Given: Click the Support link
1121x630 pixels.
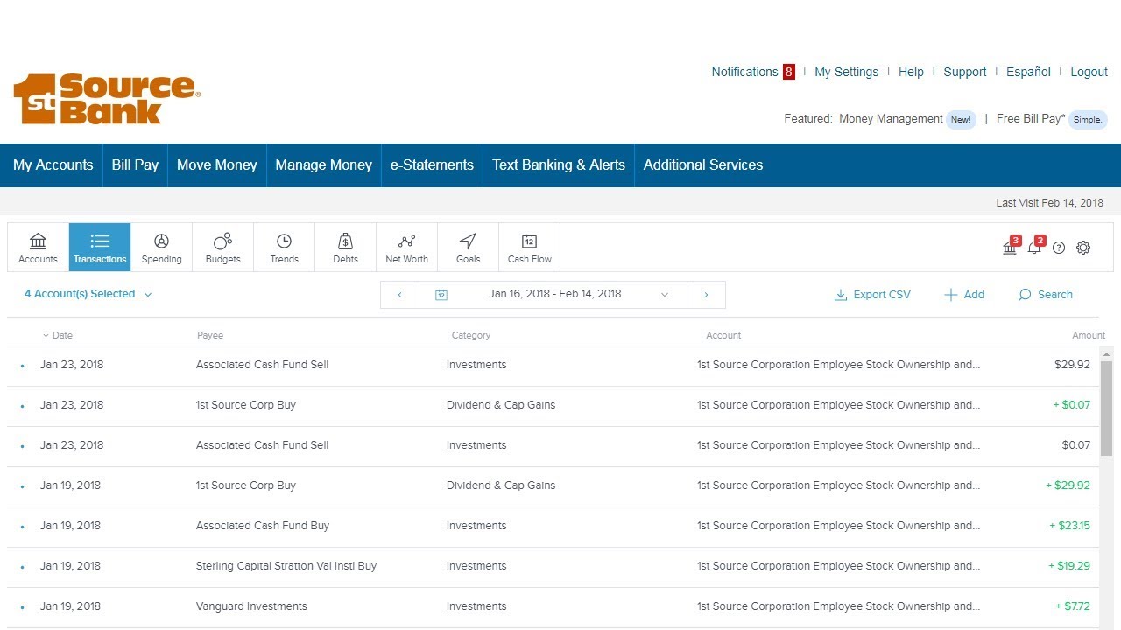Looking at the screenshot, I should tap(965, 72).
